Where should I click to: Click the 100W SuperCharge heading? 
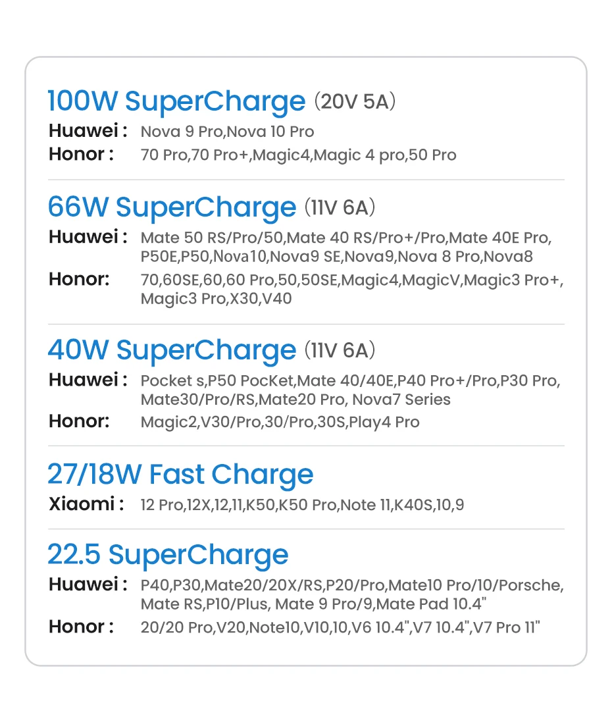point(176,101)
